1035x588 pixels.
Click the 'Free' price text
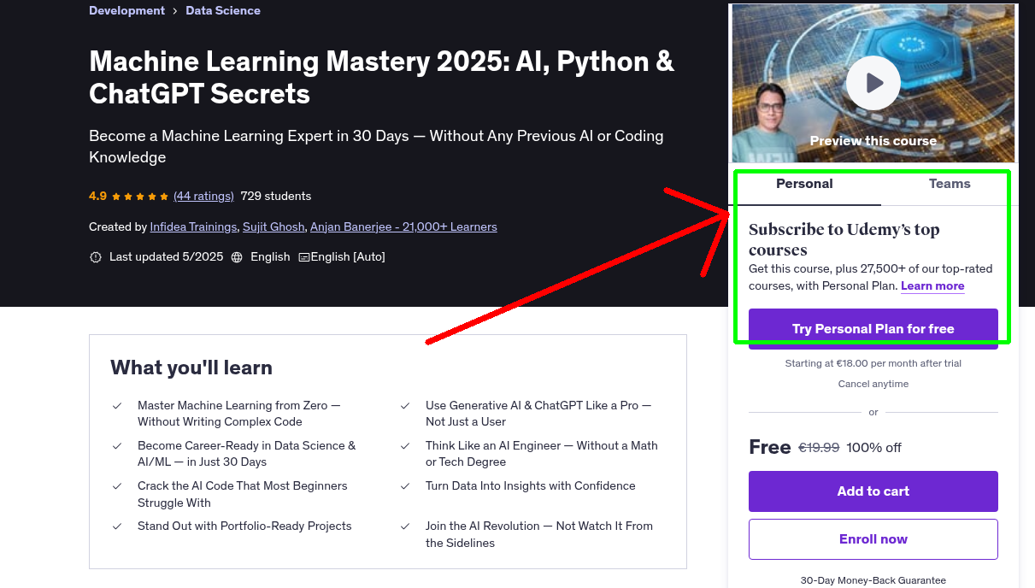tap(770, 447)
